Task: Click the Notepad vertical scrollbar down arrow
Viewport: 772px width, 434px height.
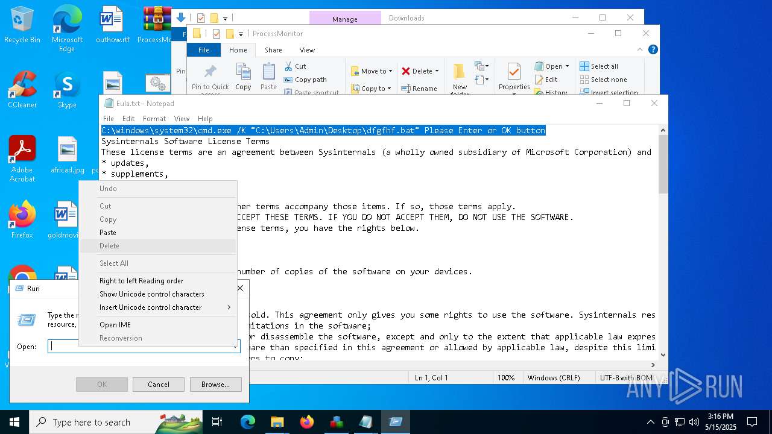Action: coord(663,355)
